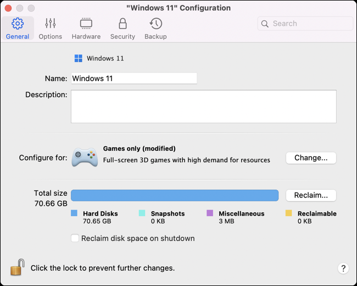Viewport: 357px width, 286px height.
Task: Click the Name field containing Windows 11
Action: point(134,79)
